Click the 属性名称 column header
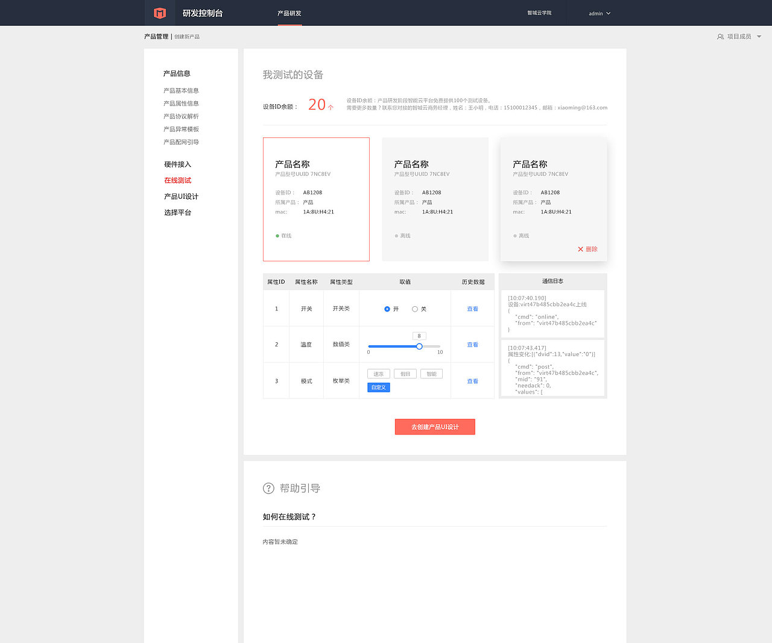Viewport: 772px width, 643px height. [306, 282]
